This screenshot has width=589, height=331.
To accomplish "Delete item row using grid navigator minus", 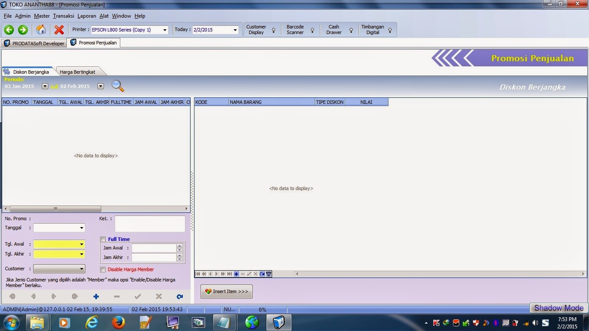I will point(243,274).
